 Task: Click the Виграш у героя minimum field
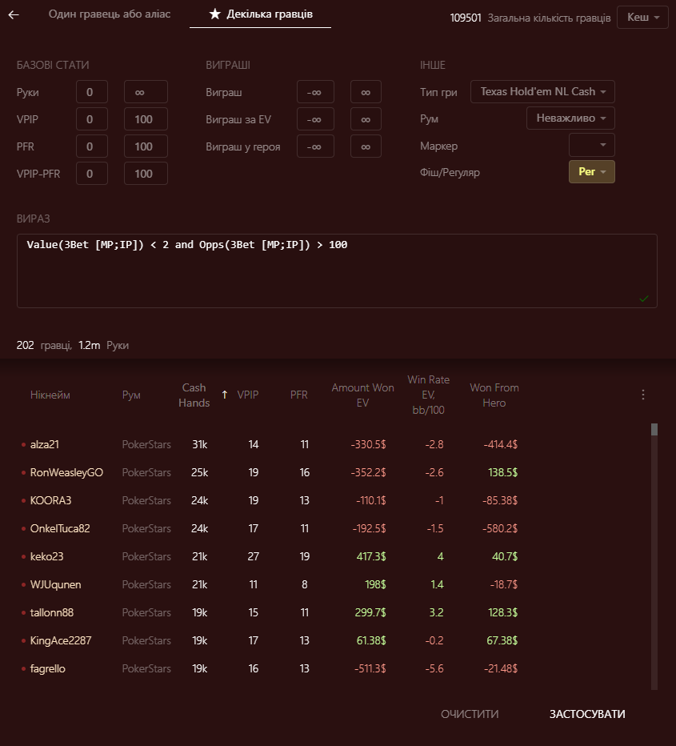point(315,146)
